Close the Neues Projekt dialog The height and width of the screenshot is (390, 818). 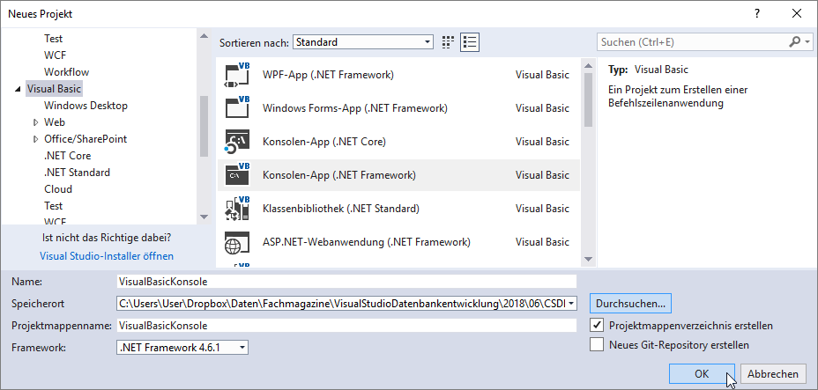797,14
